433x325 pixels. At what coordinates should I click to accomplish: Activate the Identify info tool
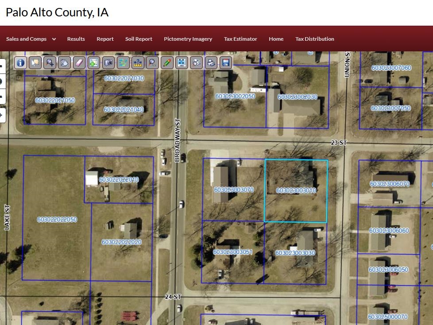20,62
